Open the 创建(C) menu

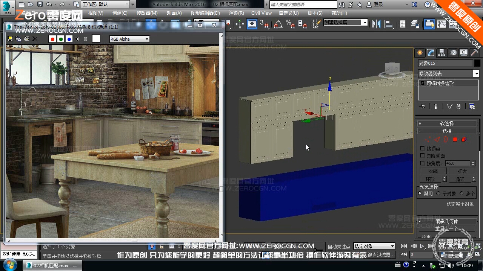(x=120, y=13)
